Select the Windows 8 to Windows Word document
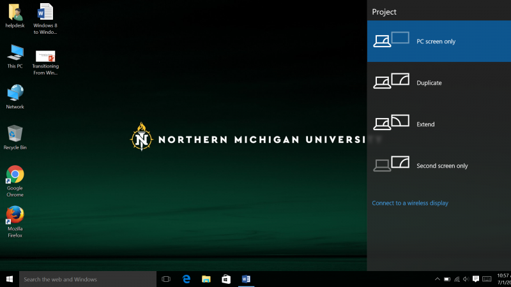The height and width of the screenshot is (287, 511). coord(45,13)
